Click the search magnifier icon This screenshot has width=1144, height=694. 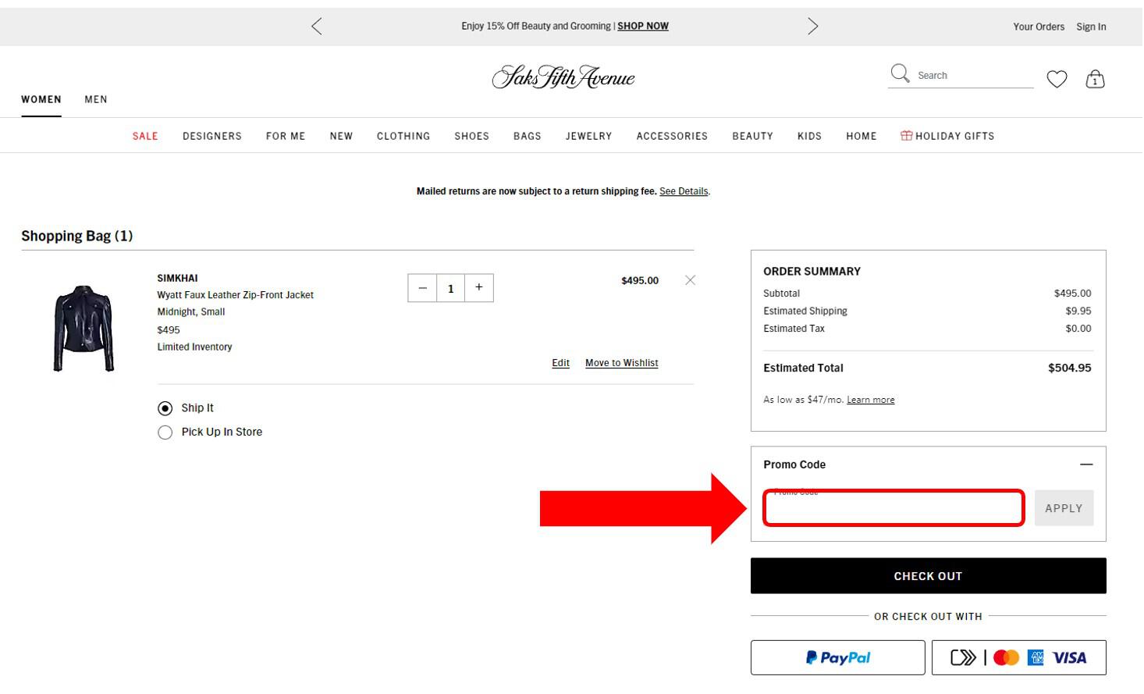(x=900, y=74)
